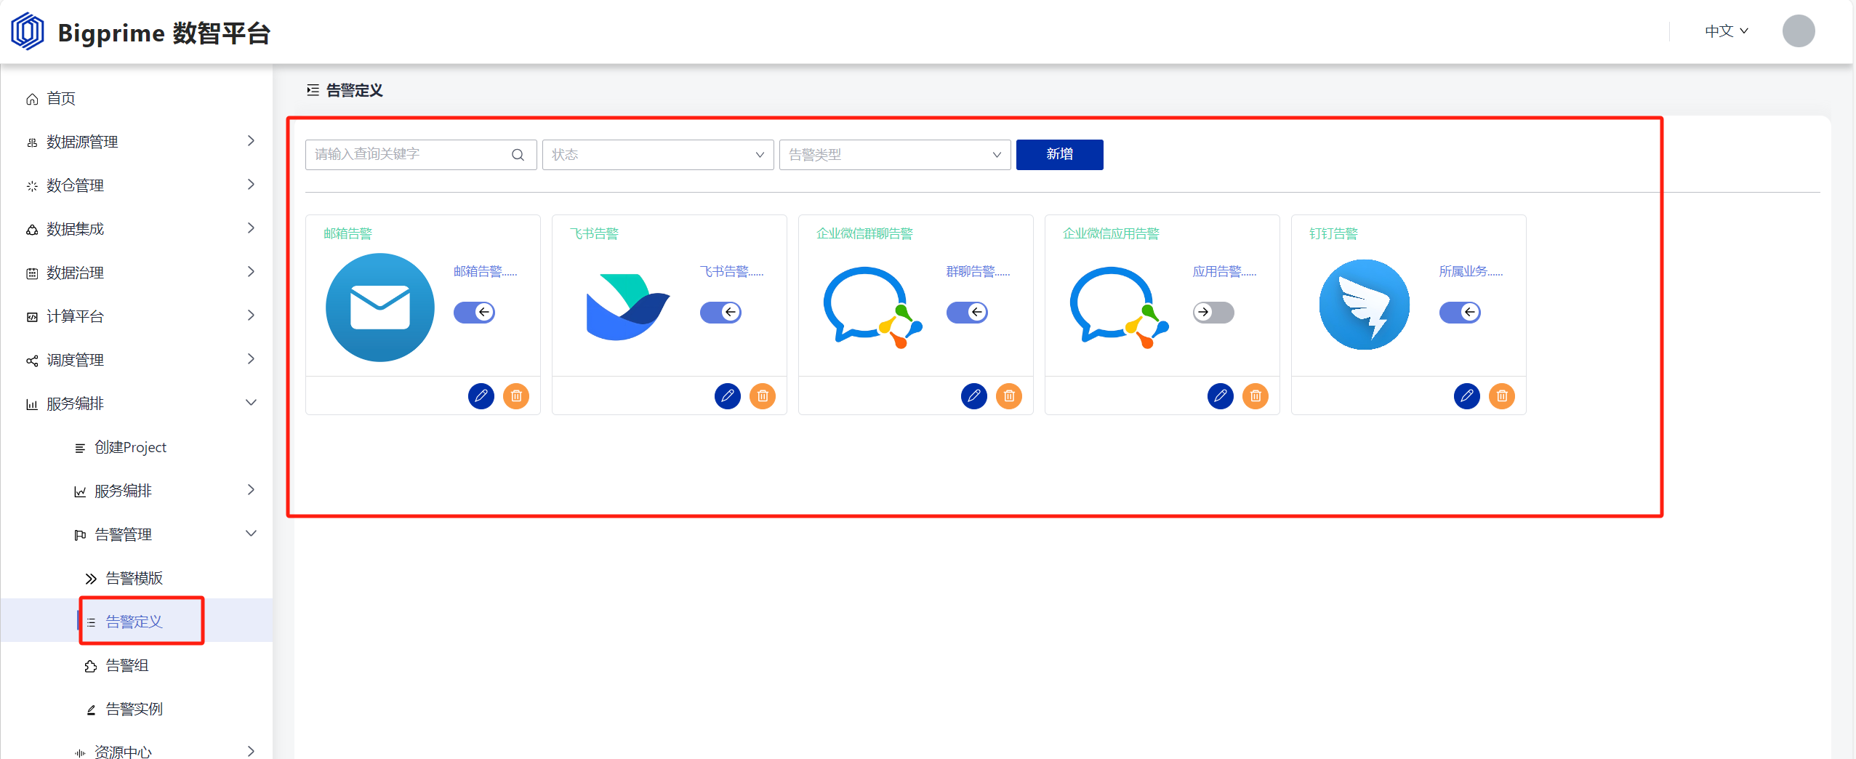The width and height of the screenshot is (1856, 759).
Task: Edit the 邮箱告警 card
Action: click(481, 396)
